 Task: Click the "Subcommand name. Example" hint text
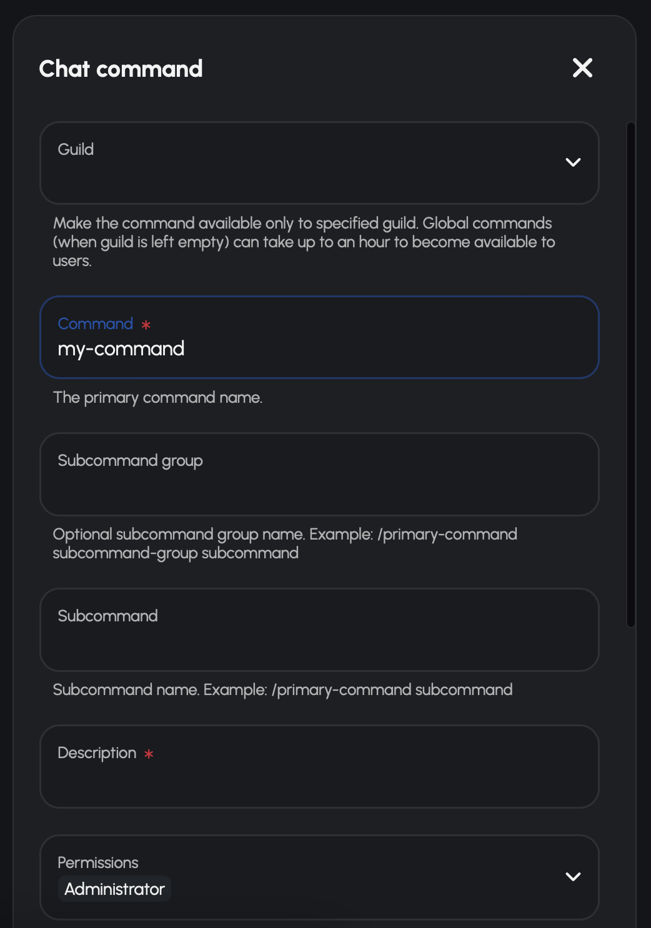click(x=282, y=689)
